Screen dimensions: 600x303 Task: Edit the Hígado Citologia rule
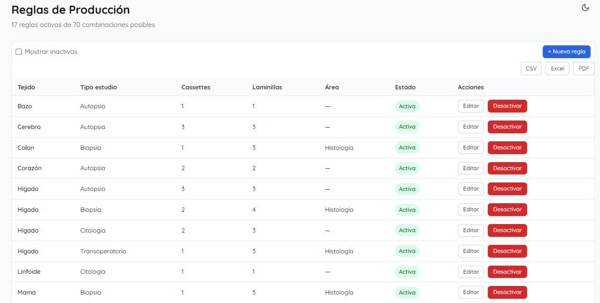pyautogui.click(x=471, y=230)
